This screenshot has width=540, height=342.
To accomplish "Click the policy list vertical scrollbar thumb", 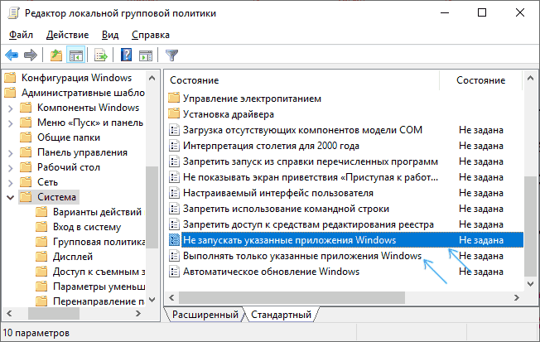I will (x=530, y=226).
